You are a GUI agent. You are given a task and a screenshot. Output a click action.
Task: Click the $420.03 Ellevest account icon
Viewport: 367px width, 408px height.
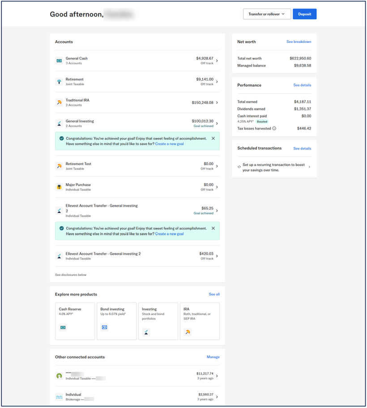[60, 256]
